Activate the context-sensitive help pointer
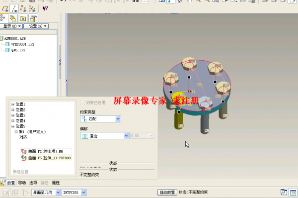Viewport: 298px width, 198px height. (45, 8)
